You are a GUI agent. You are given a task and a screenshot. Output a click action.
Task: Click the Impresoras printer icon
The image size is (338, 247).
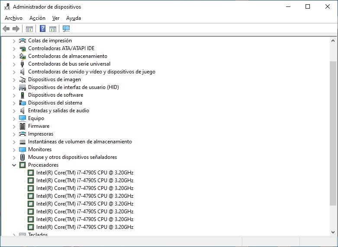pyautogui.click(x=23, y=134)
